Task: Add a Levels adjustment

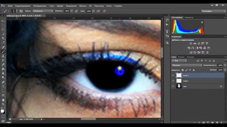Action: click(195, 43)
